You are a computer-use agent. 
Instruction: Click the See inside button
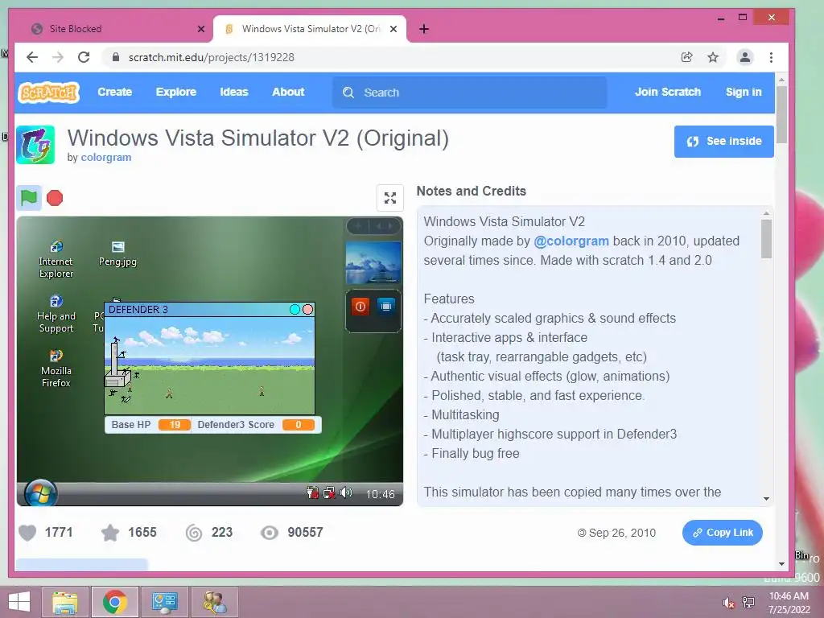(x=723, y=142)
